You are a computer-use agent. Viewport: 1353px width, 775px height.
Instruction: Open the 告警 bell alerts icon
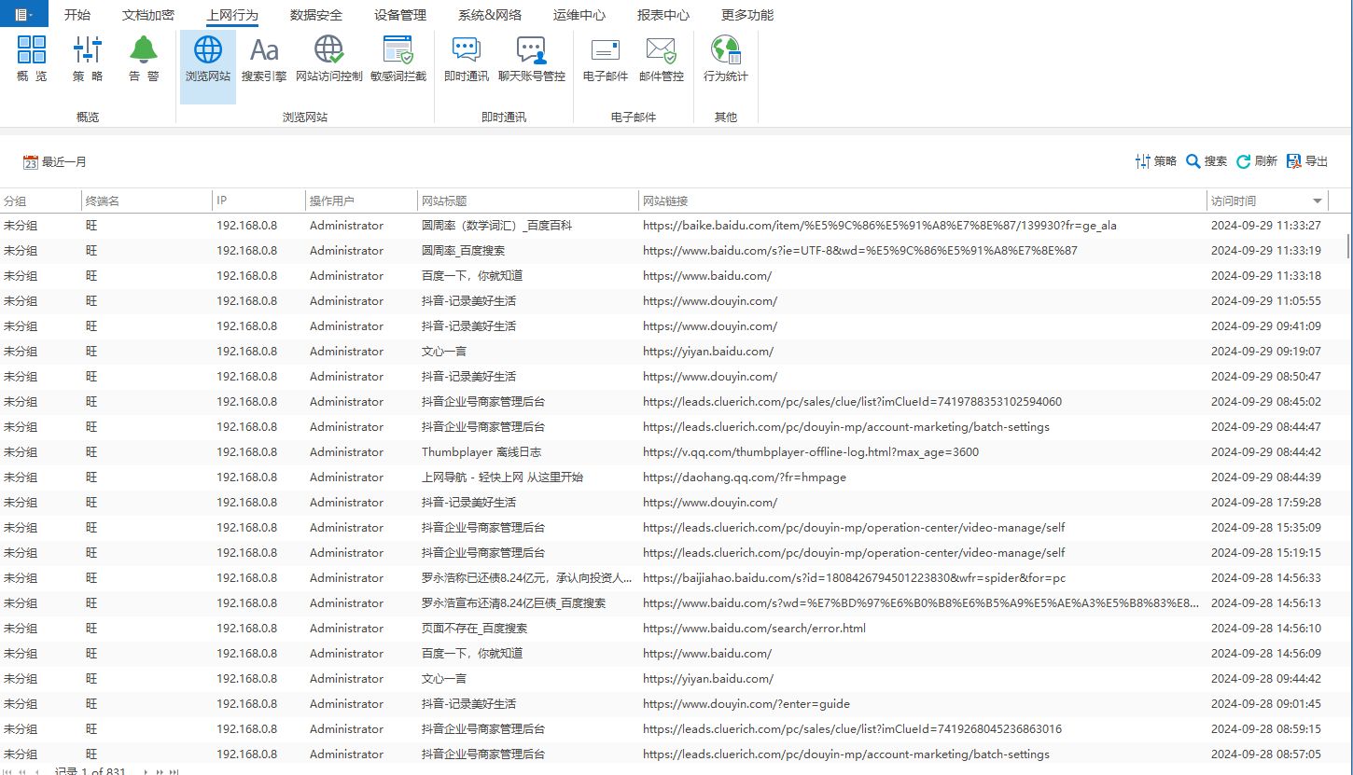pyautogui.click(x=144, y=58)
